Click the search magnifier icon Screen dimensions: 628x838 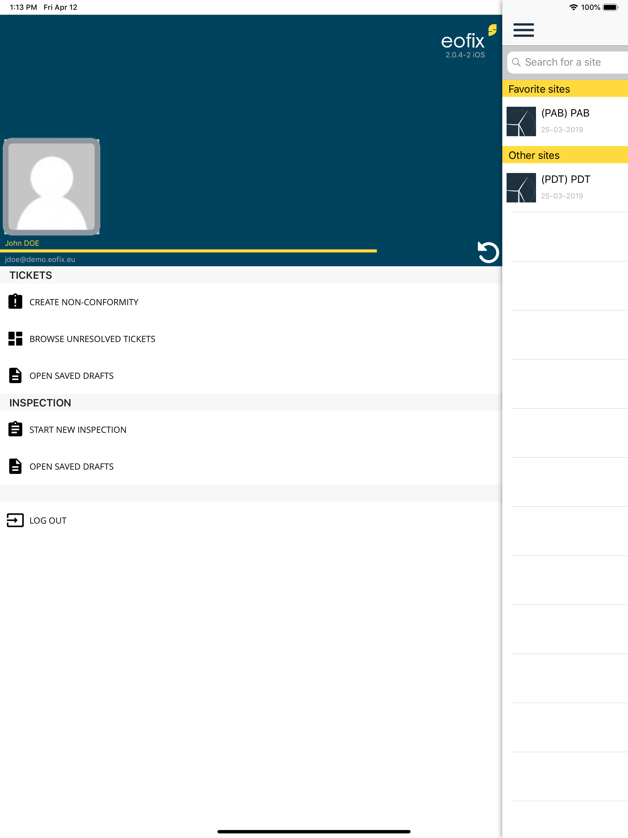(516, 62)
